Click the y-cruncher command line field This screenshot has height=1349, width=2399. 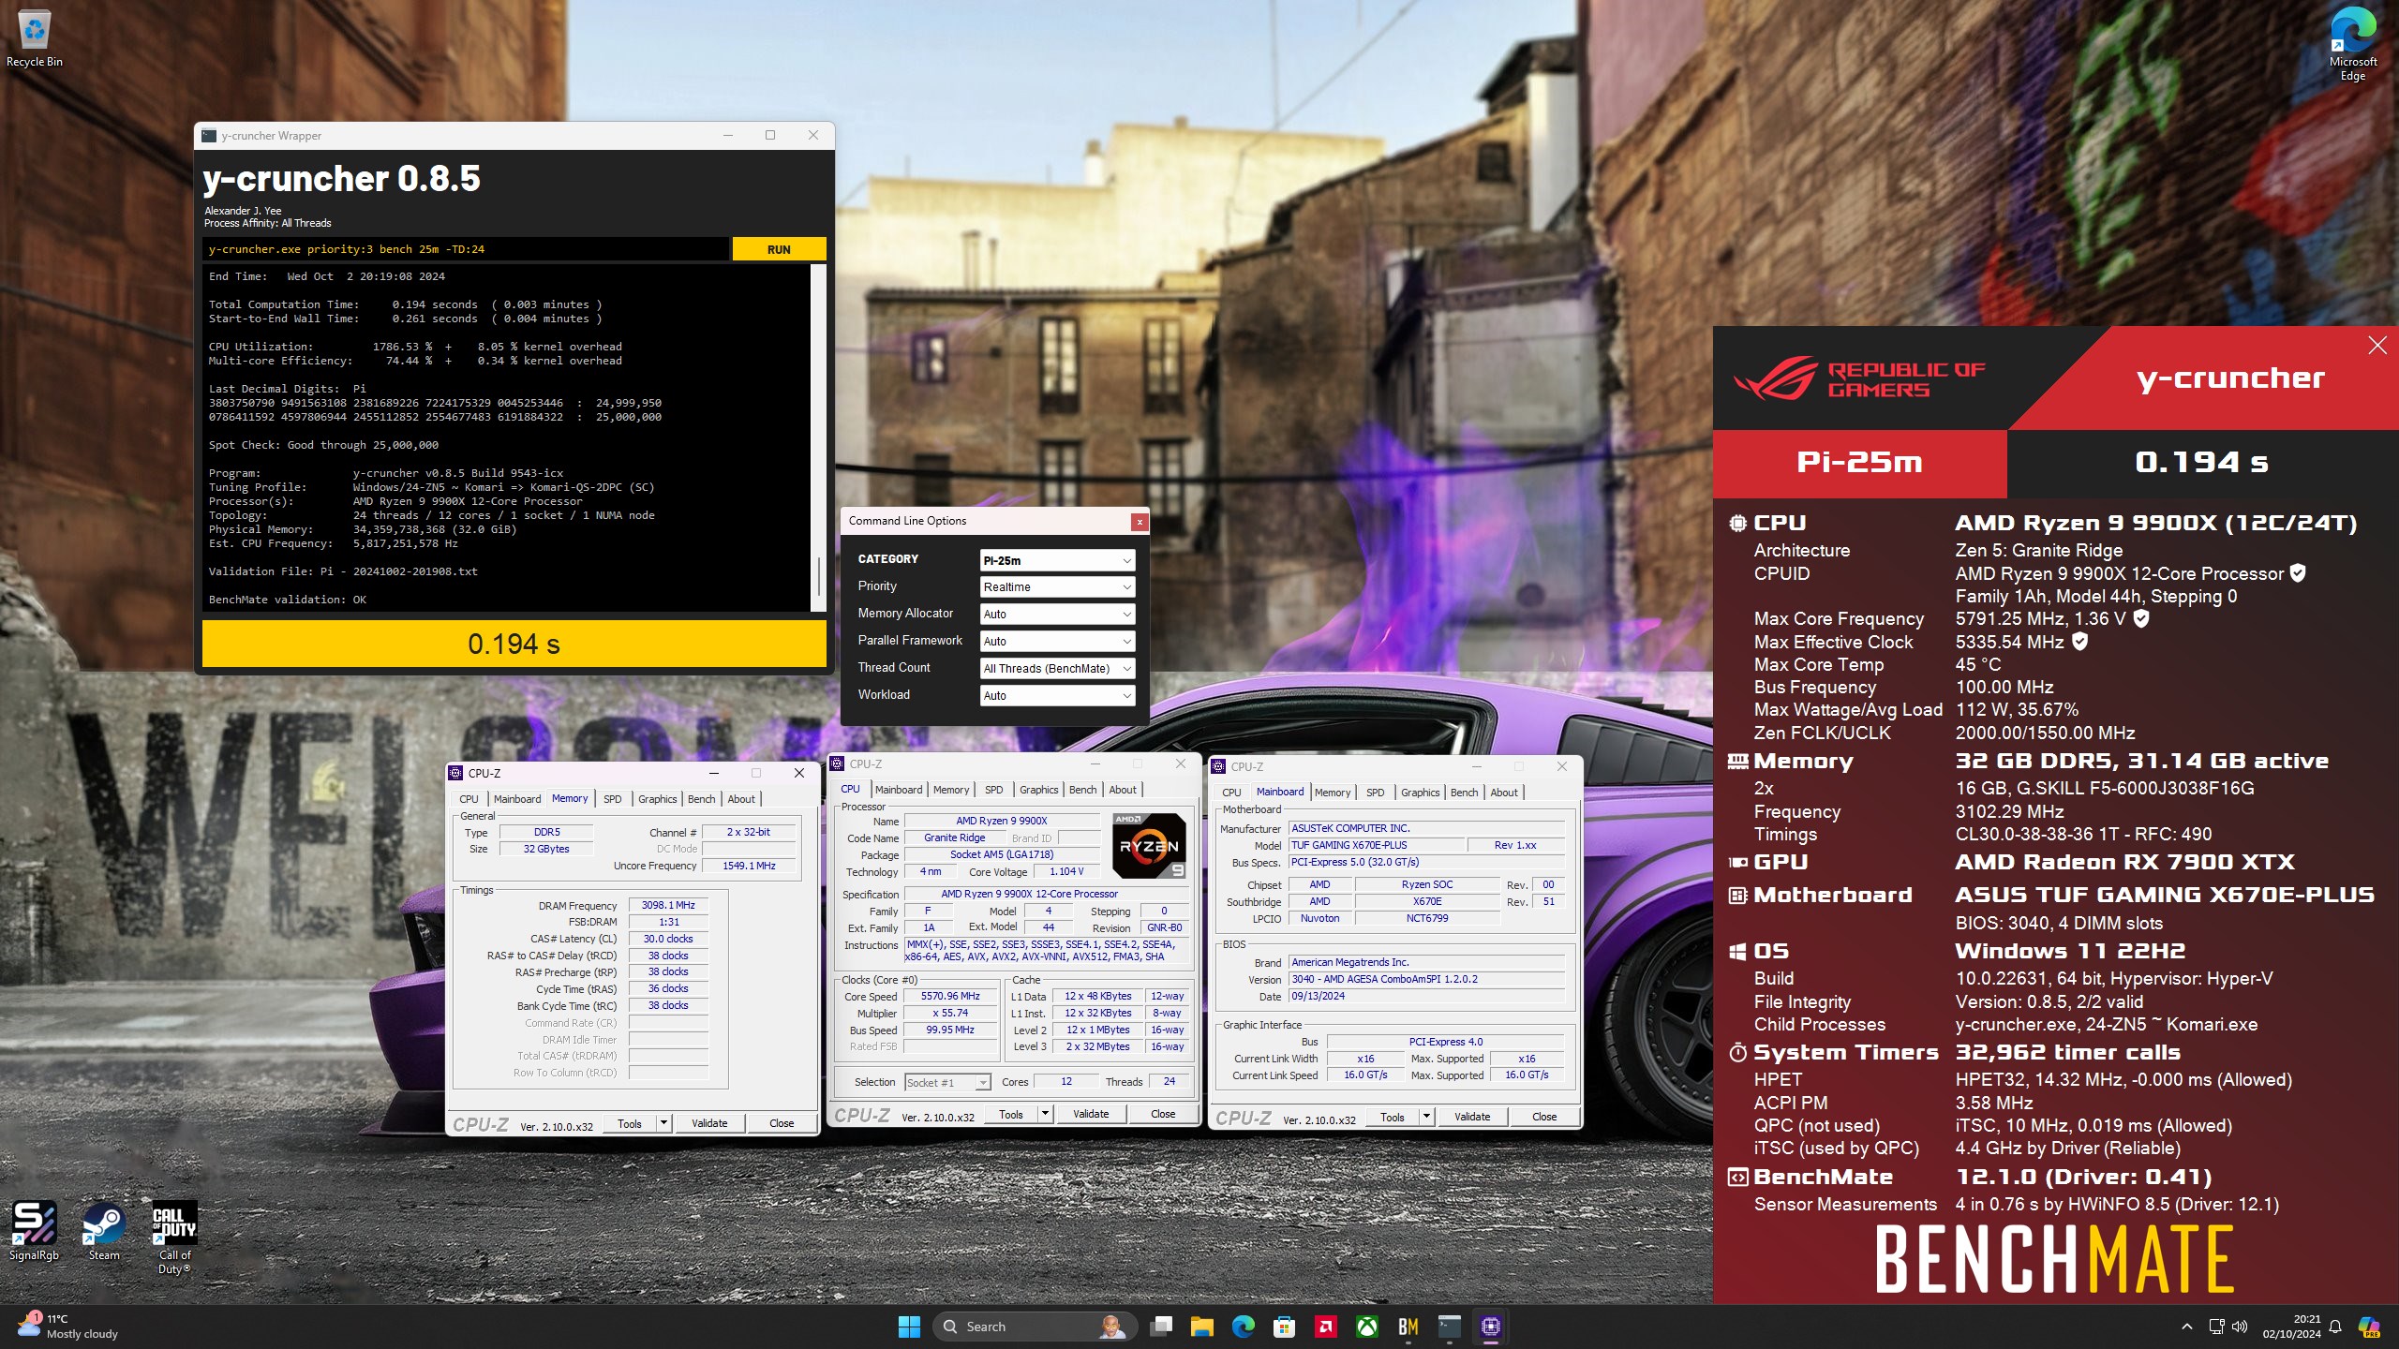(466, 249)
